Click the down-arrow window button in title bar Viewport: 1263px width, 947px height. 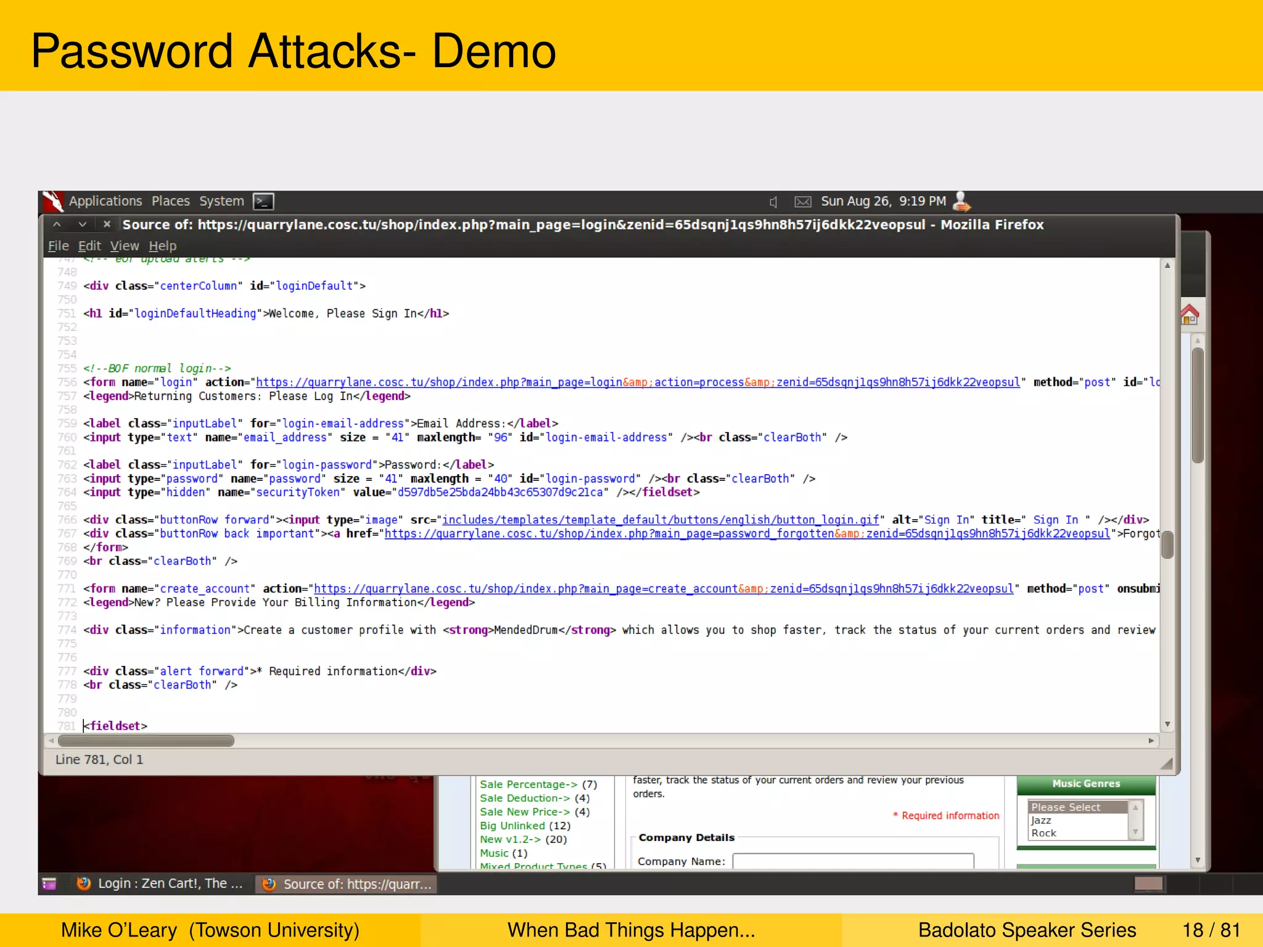pyautogui.click(x=83, y=224)
